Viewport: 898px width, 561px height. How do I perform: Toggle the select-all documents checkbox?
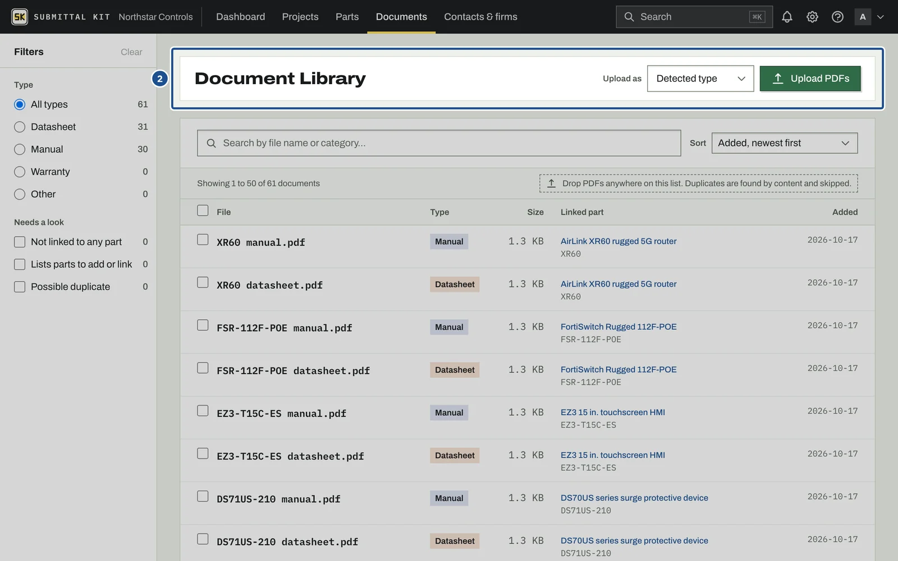coord(203,210)
